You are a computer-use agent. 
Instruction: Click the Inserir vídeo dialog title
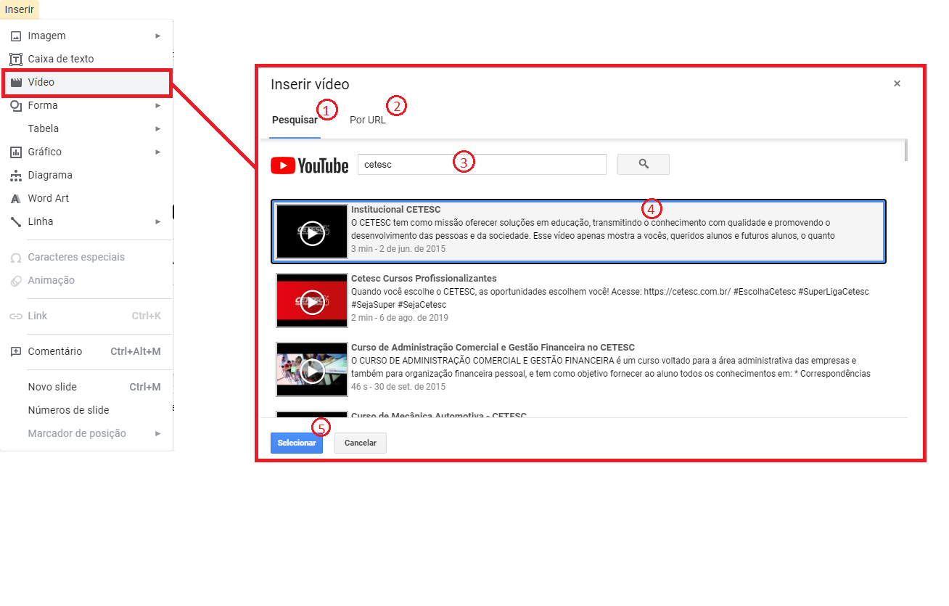(x=310, y=84)
